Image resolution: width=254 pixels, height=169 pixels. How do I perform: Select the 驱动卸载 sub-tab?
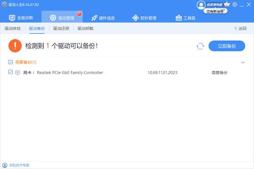tap(85, 29)
